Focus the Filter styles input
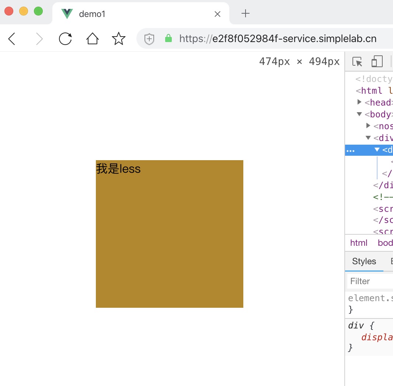The image size is (393, 386). point(370,281)
